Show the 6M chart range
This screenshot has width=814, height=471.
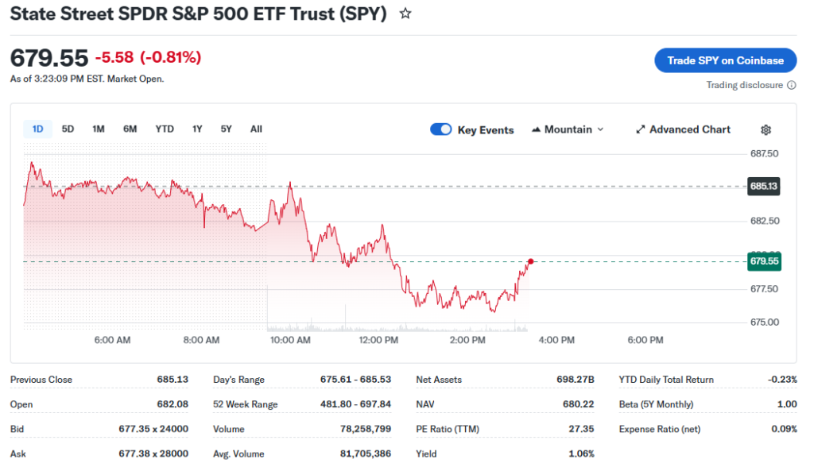tap(130, 129)
